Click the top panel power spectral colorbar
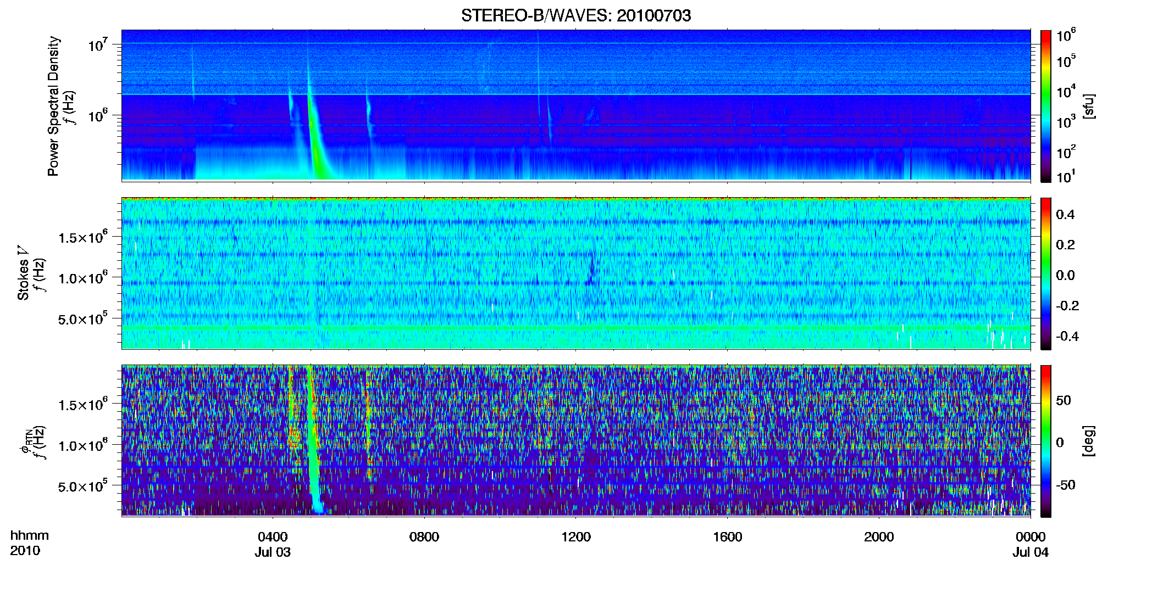This screenshot has width=1152, height=593. click(x=1046, y=106)
